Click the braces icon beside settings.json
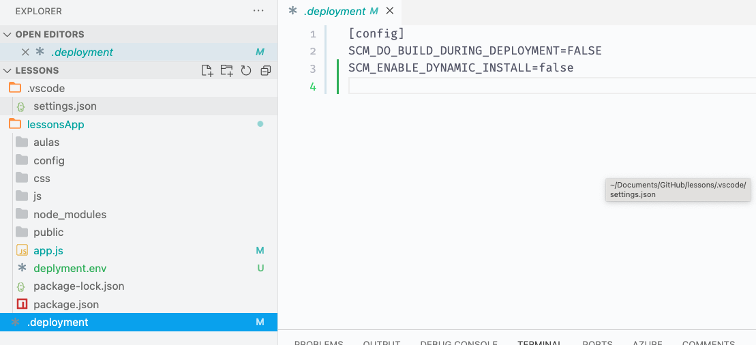This screenshot has height=345, width=756. (x=20, y=106)
